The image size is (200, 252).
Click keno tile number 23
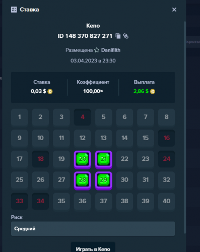146,159
